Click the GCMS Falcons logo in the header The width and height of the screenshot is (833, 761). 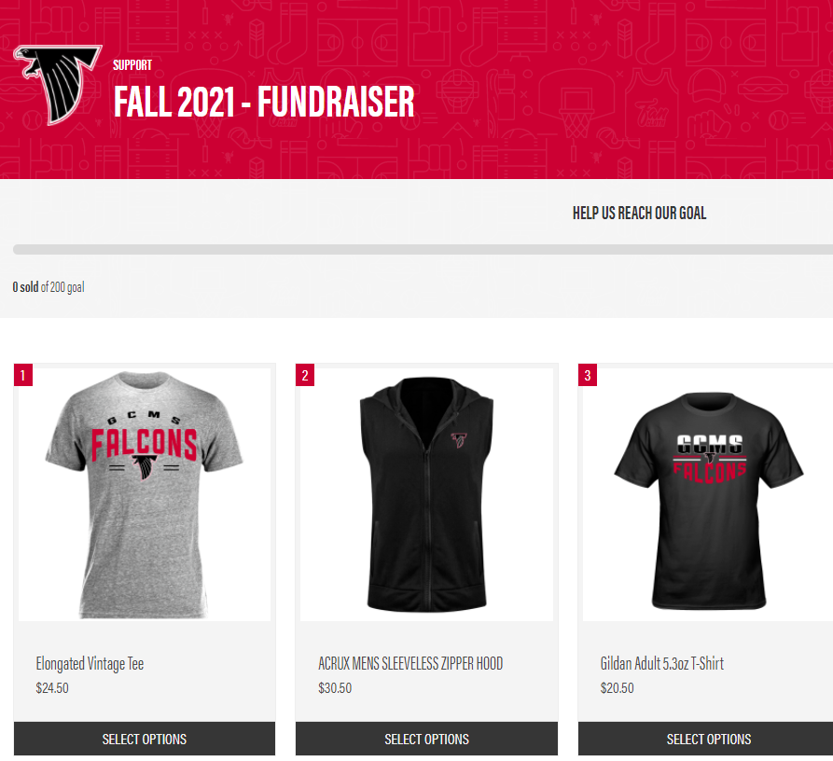[x=58, y=85]
